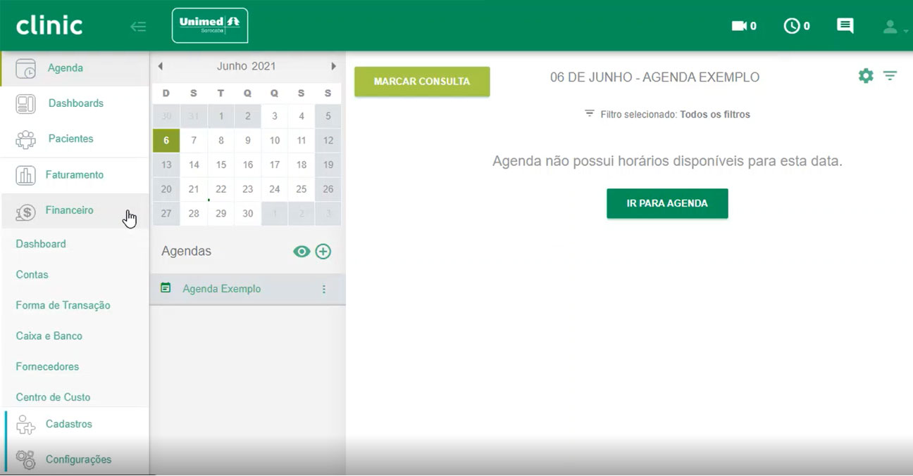
Task: Click the Unimed Sorocaba logo
Action: (x=210, y=25)
